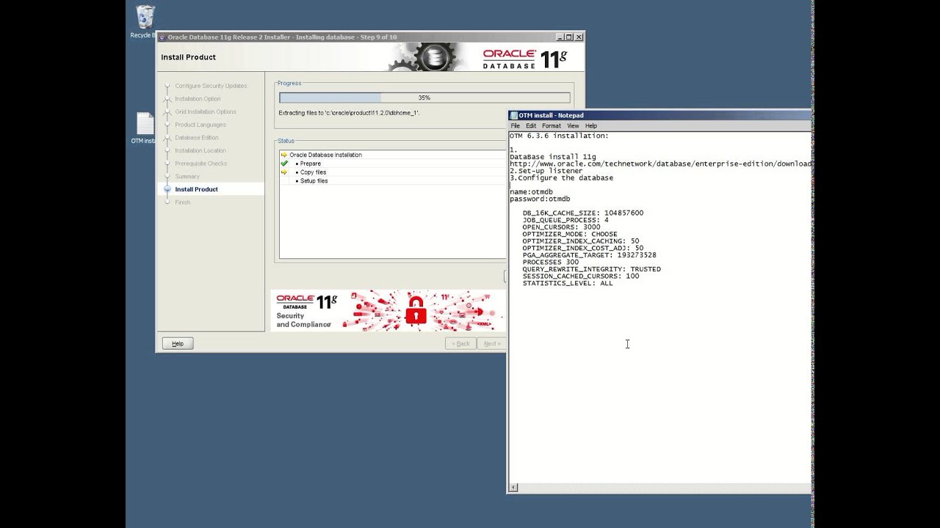Select the Install Product step label

tap(196, 189)
